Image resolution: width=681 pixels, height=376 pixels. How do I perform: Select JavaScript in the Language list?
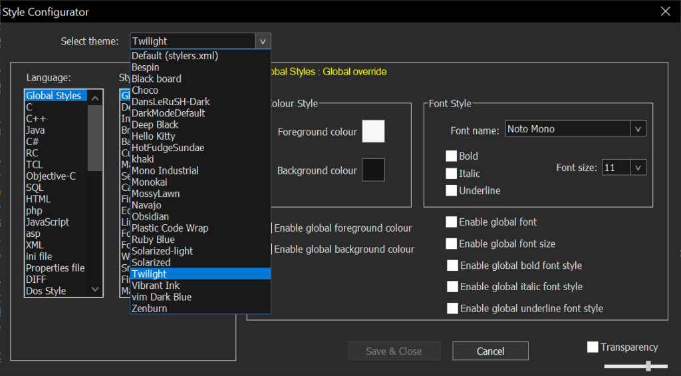pyautogui.click(x=47, y=222)
